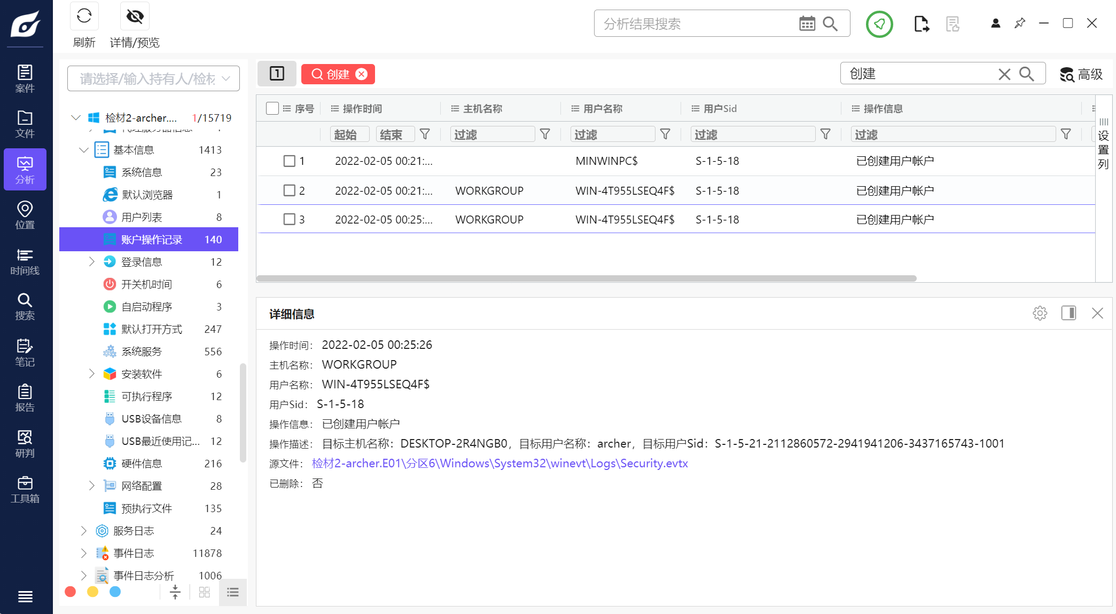Viewport: 1116px width, 614px height.
Task: Click the red color tag dot
Action: coord(70,592)
